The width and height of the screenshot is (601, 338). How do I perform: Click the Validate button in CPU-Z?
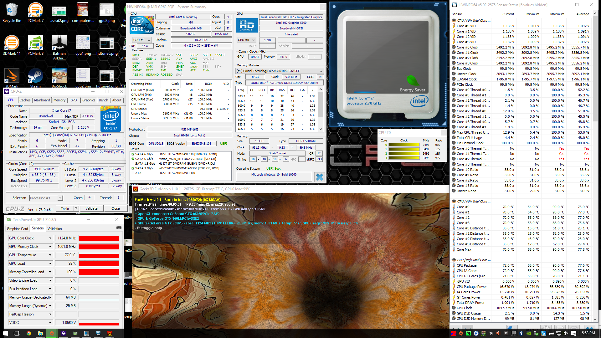click(91, 208)
